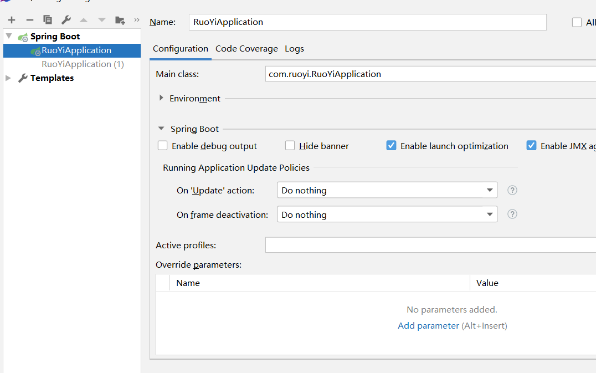
Task: Switch to the Code Coverage tab
Action: (246, 49)
